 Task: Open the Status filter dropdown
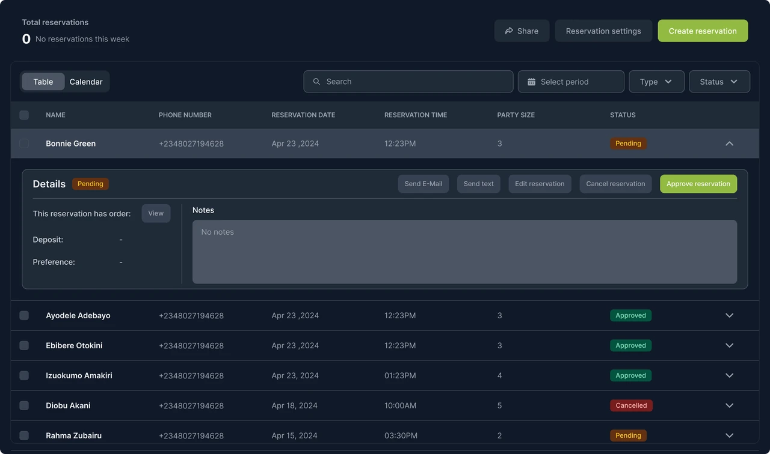[x=719, y=82]
